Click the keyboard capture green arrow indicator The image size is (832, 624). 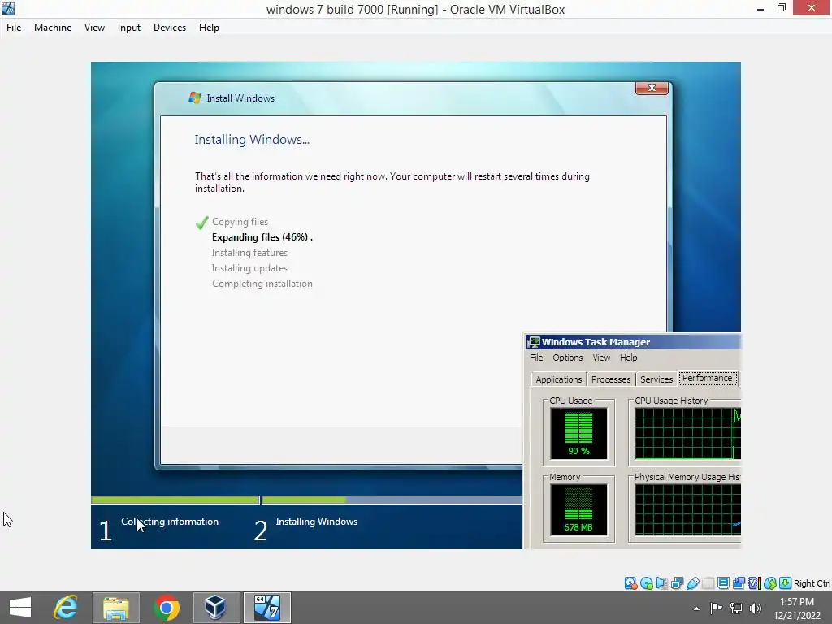(786, 583)
